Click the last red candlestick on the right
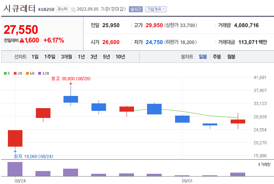274x184 pixels. [x=238, y=121]
